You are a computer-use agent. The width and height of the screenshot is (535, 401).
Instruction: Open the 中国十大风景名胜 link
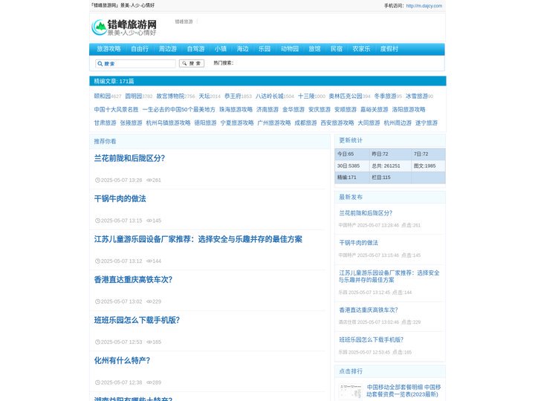pyautogui.click(x=117, y=109)
